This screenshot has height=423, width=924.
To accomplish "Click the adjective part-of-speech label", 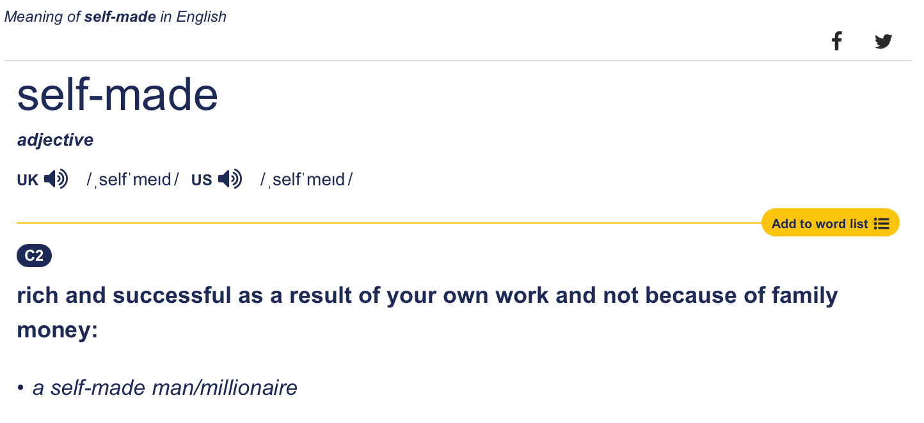I will click(x=55, y=140).
